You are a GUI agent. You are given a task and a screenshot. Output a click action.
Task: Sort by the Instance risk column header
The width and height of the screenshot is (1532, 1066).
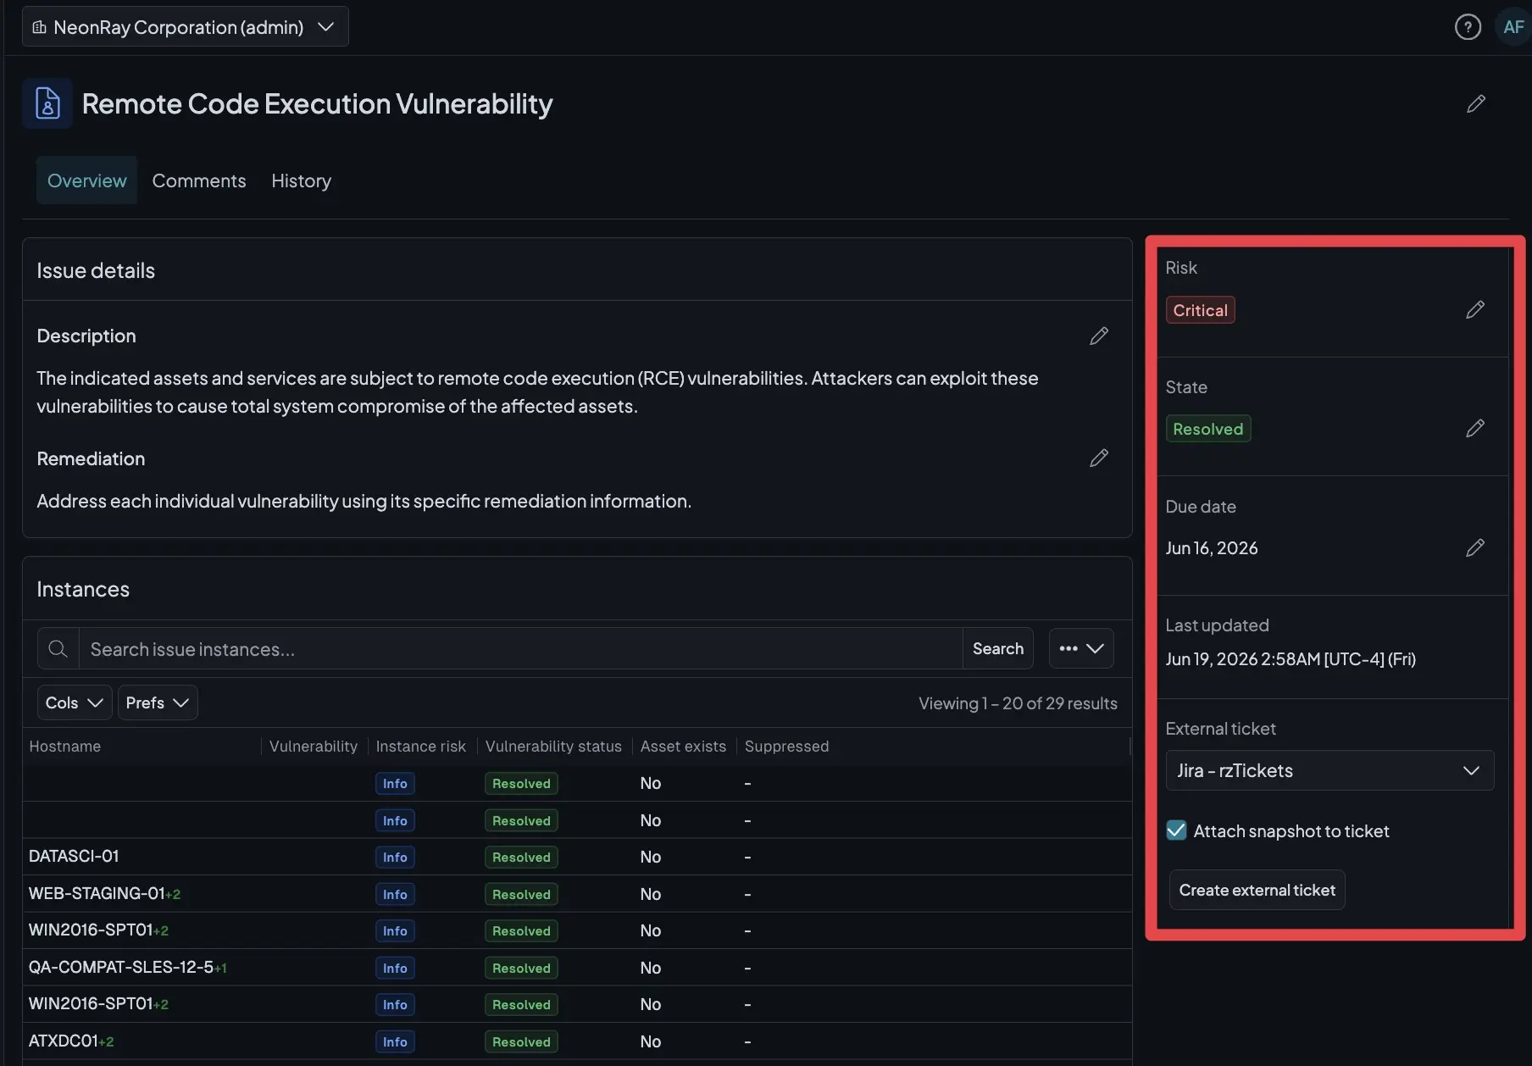click(x=421, y=747)
